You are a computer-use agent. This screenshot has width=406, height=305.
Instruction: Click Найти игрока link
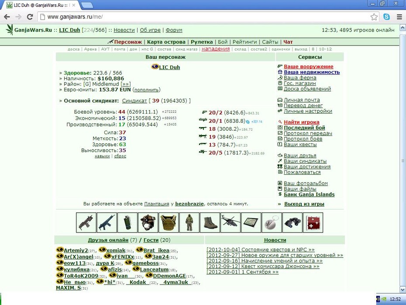click(x=302, y=122)
